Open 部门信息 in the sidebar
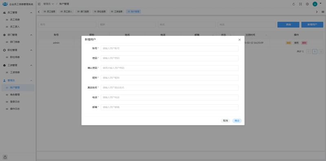 pyautogui.click(x=18, y=42)
